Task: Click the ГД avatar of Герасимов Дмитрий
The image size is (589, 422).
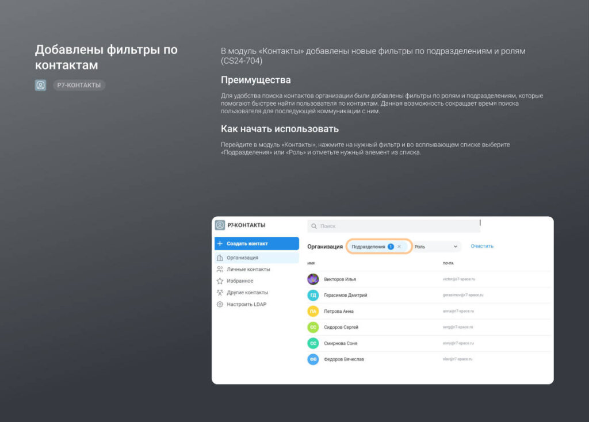Action: point(313,296)
